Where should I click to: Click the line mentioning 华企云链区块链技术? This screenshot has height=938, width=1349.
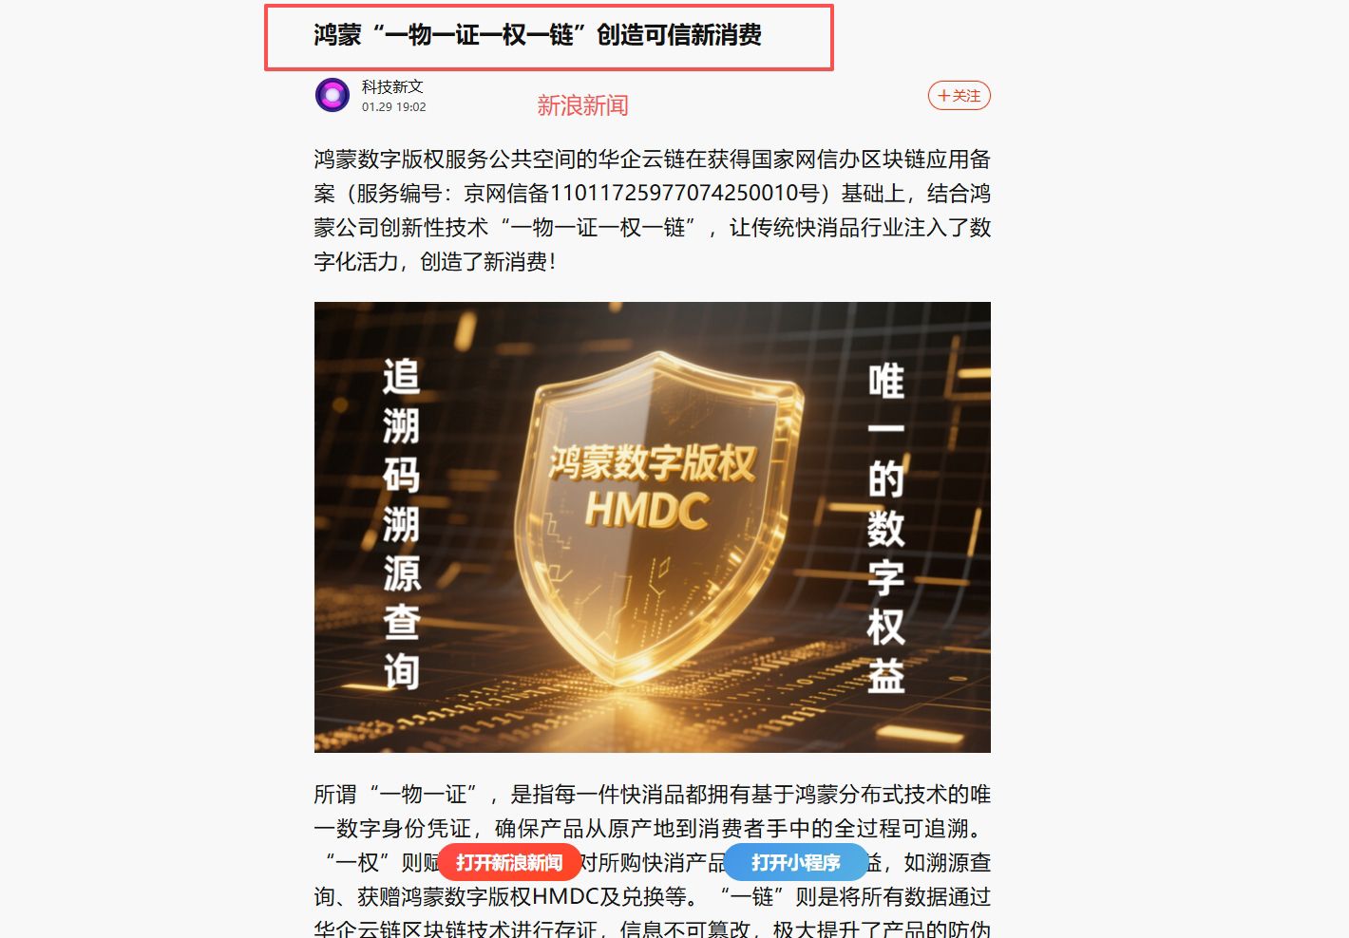[x=653, y=929]
